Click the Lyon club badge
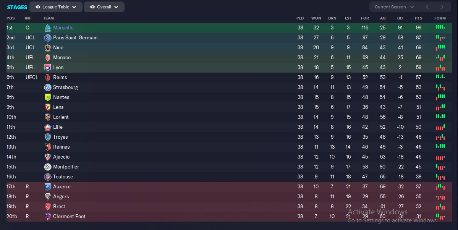The image size is (458, 230). tap(47, 68)
